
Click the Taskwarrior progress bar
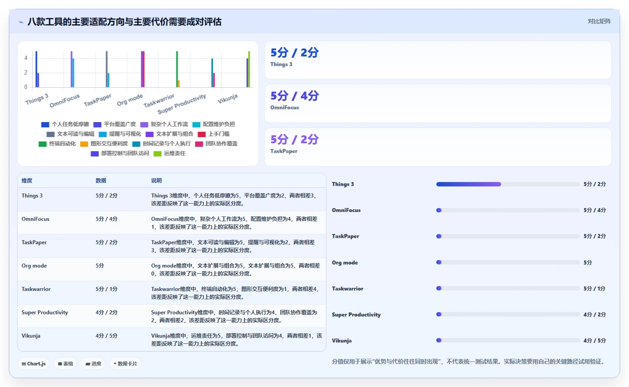(x=508, y=288)
